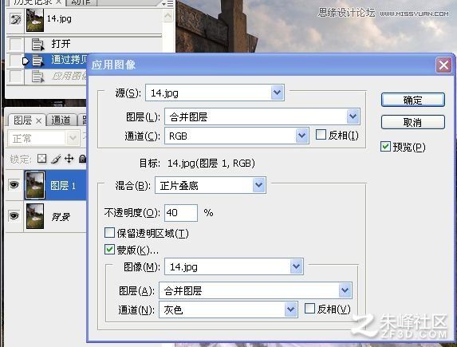457x347 pixels.
Task: Hide 图层 1 using its eye icon
Action: coord(14,185)
